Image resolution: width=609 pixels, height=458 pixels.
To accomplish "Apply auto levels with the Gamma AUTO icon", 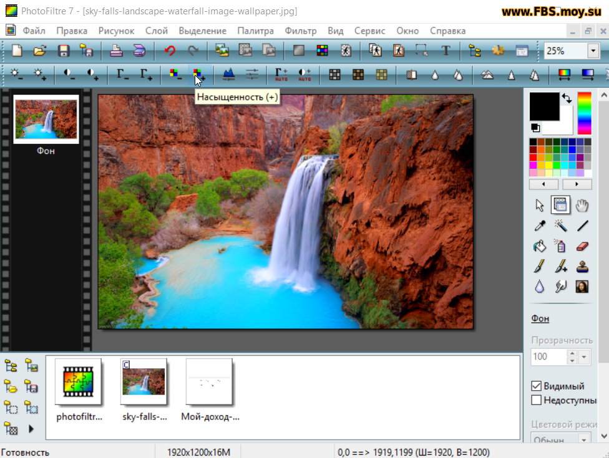I will click(281, 74).
